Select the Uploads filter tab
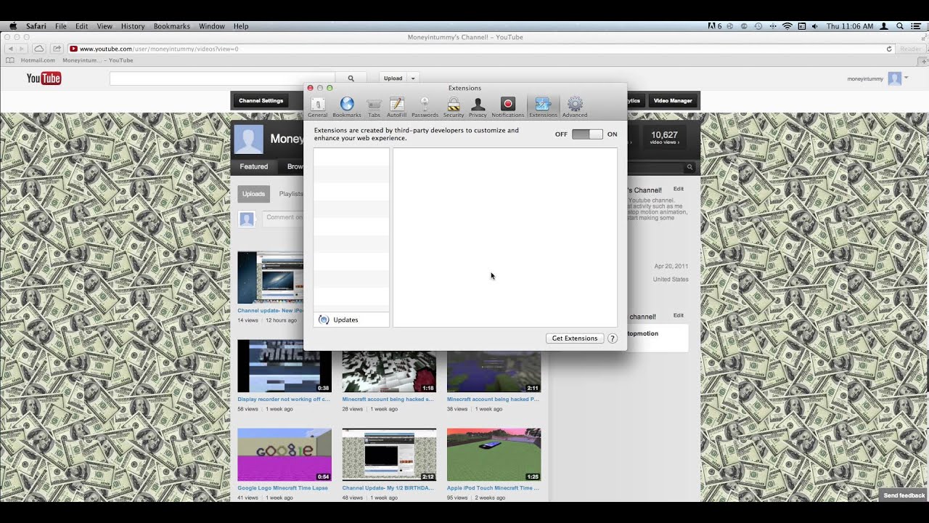Viewport: 929px width, 523px height. pyautogui.click(x=254, y=194)
